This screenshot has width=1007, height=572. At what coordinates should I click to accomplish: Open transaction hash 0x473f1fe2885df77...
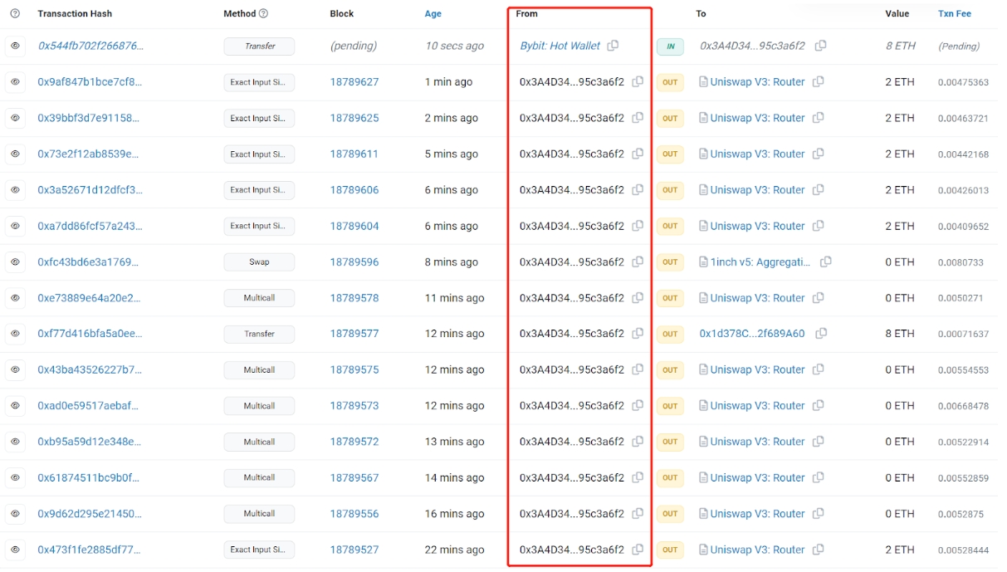(89, 550)
